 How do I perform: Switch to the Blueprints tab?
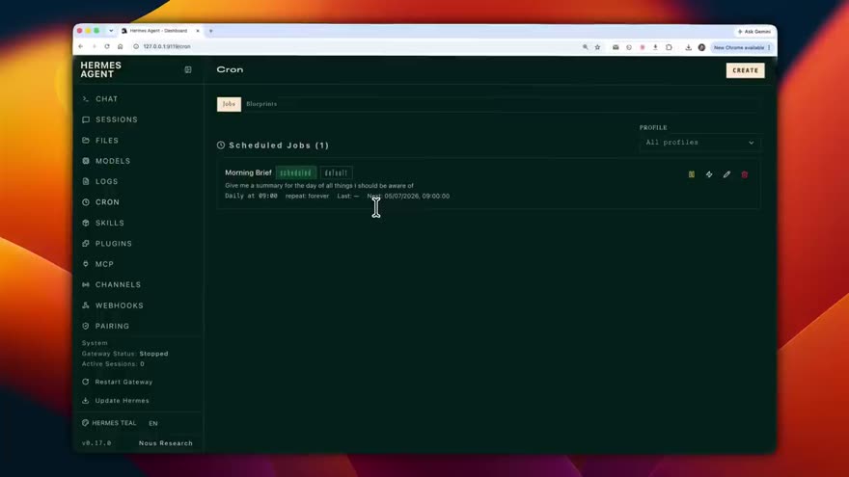pos(261,104)
